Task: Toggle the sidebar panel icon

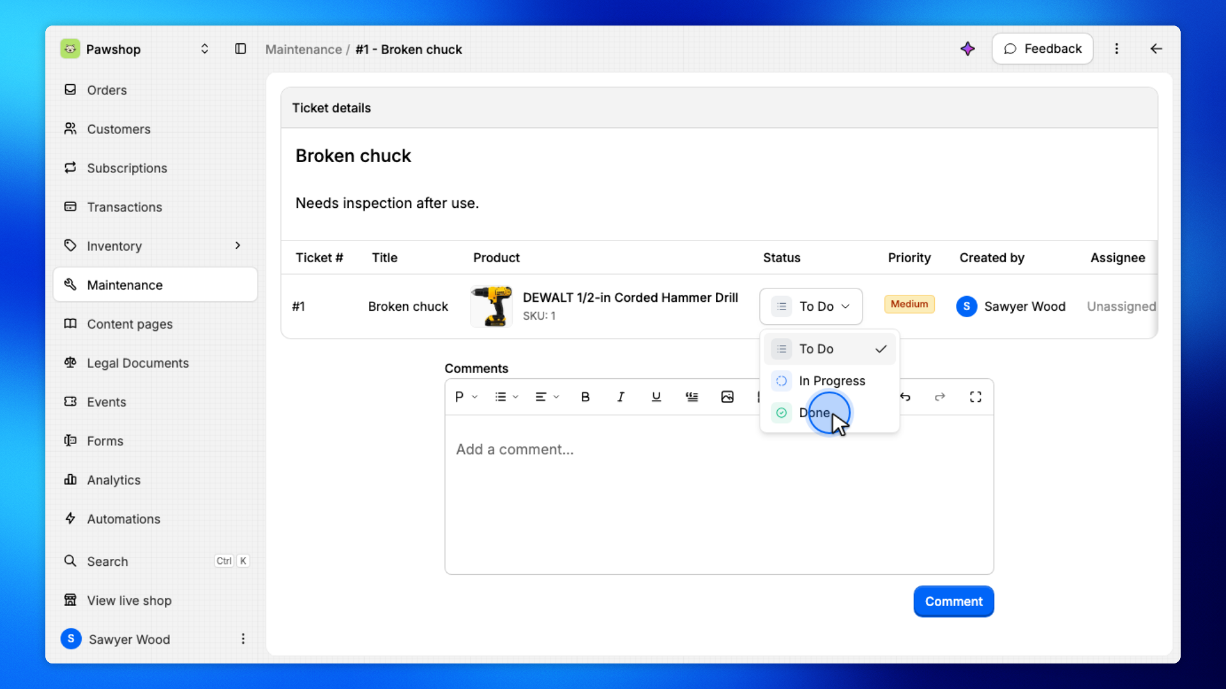Action: tap(240, 49)
